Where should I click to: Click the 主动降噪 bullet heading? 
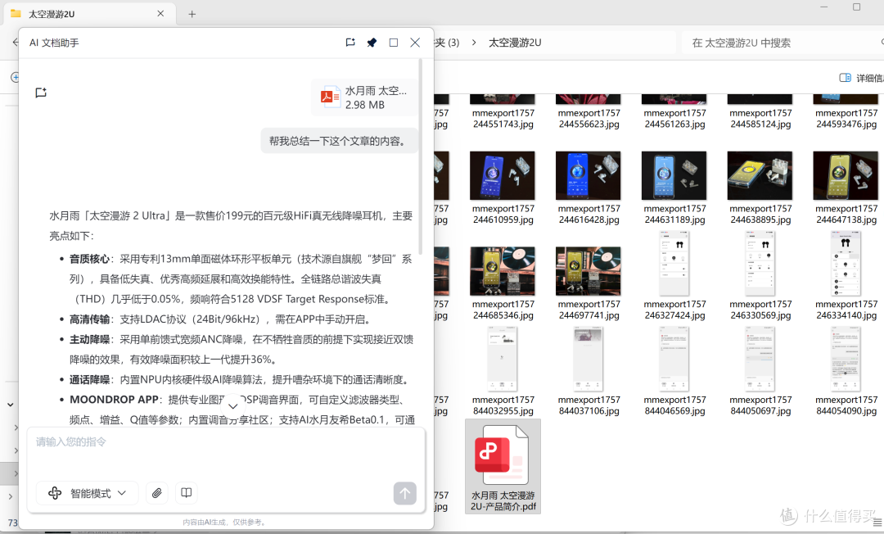[89, 339]
